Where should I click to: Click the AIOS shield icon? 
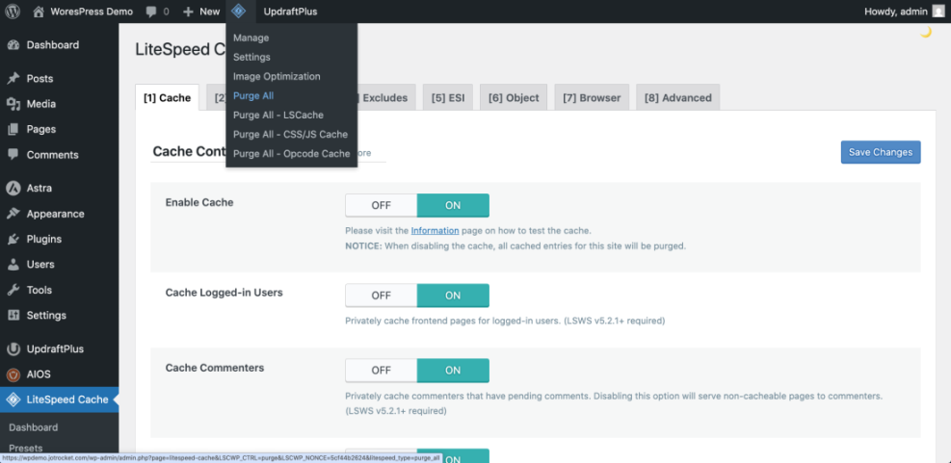tap(13, 374)
